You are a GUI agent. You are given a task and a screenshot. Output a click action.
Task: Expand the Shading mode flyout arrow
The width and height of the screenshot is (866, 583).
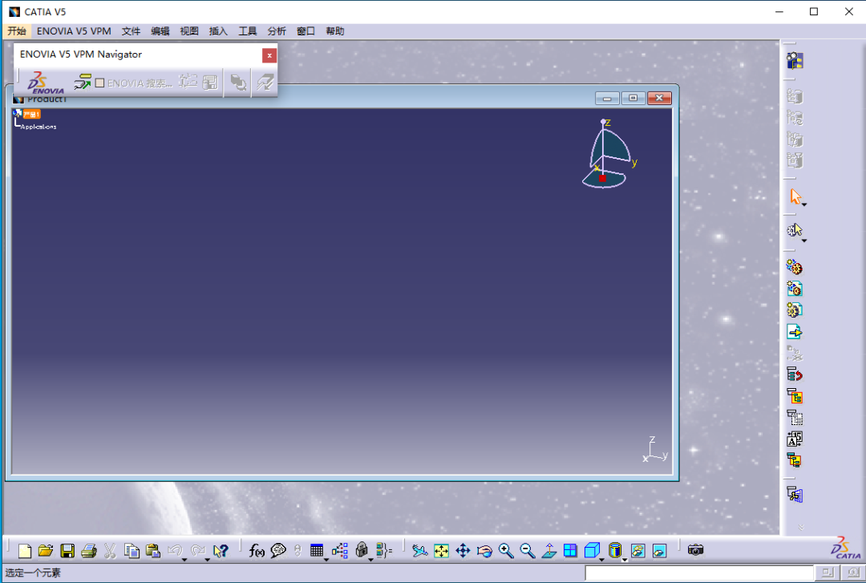point(625,560)
